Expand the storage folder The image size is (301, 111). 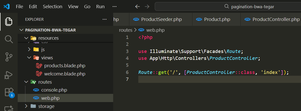pos(26,106)
